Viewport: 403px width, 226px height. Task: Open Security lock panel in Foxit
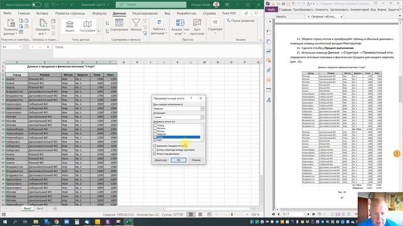click(269, 80)
